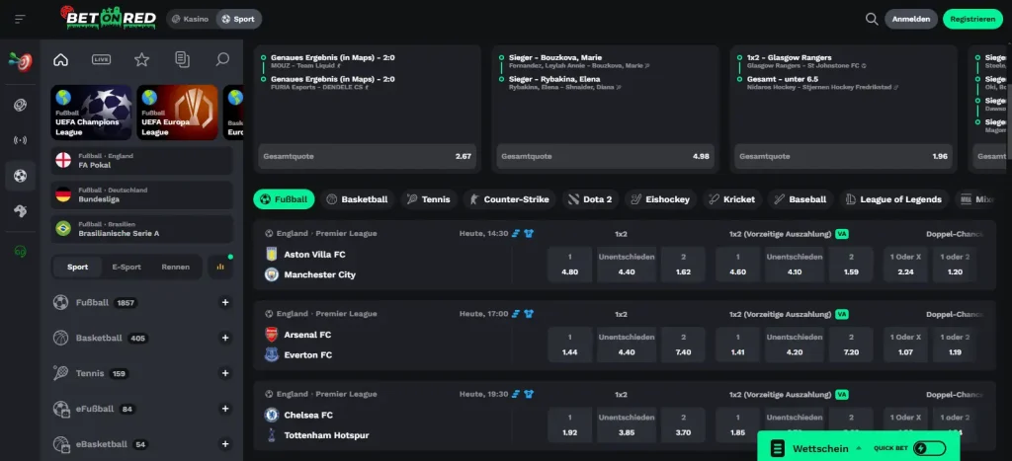
Task: Click the sidebar panel search icon
Action: (x=222, y=59)
